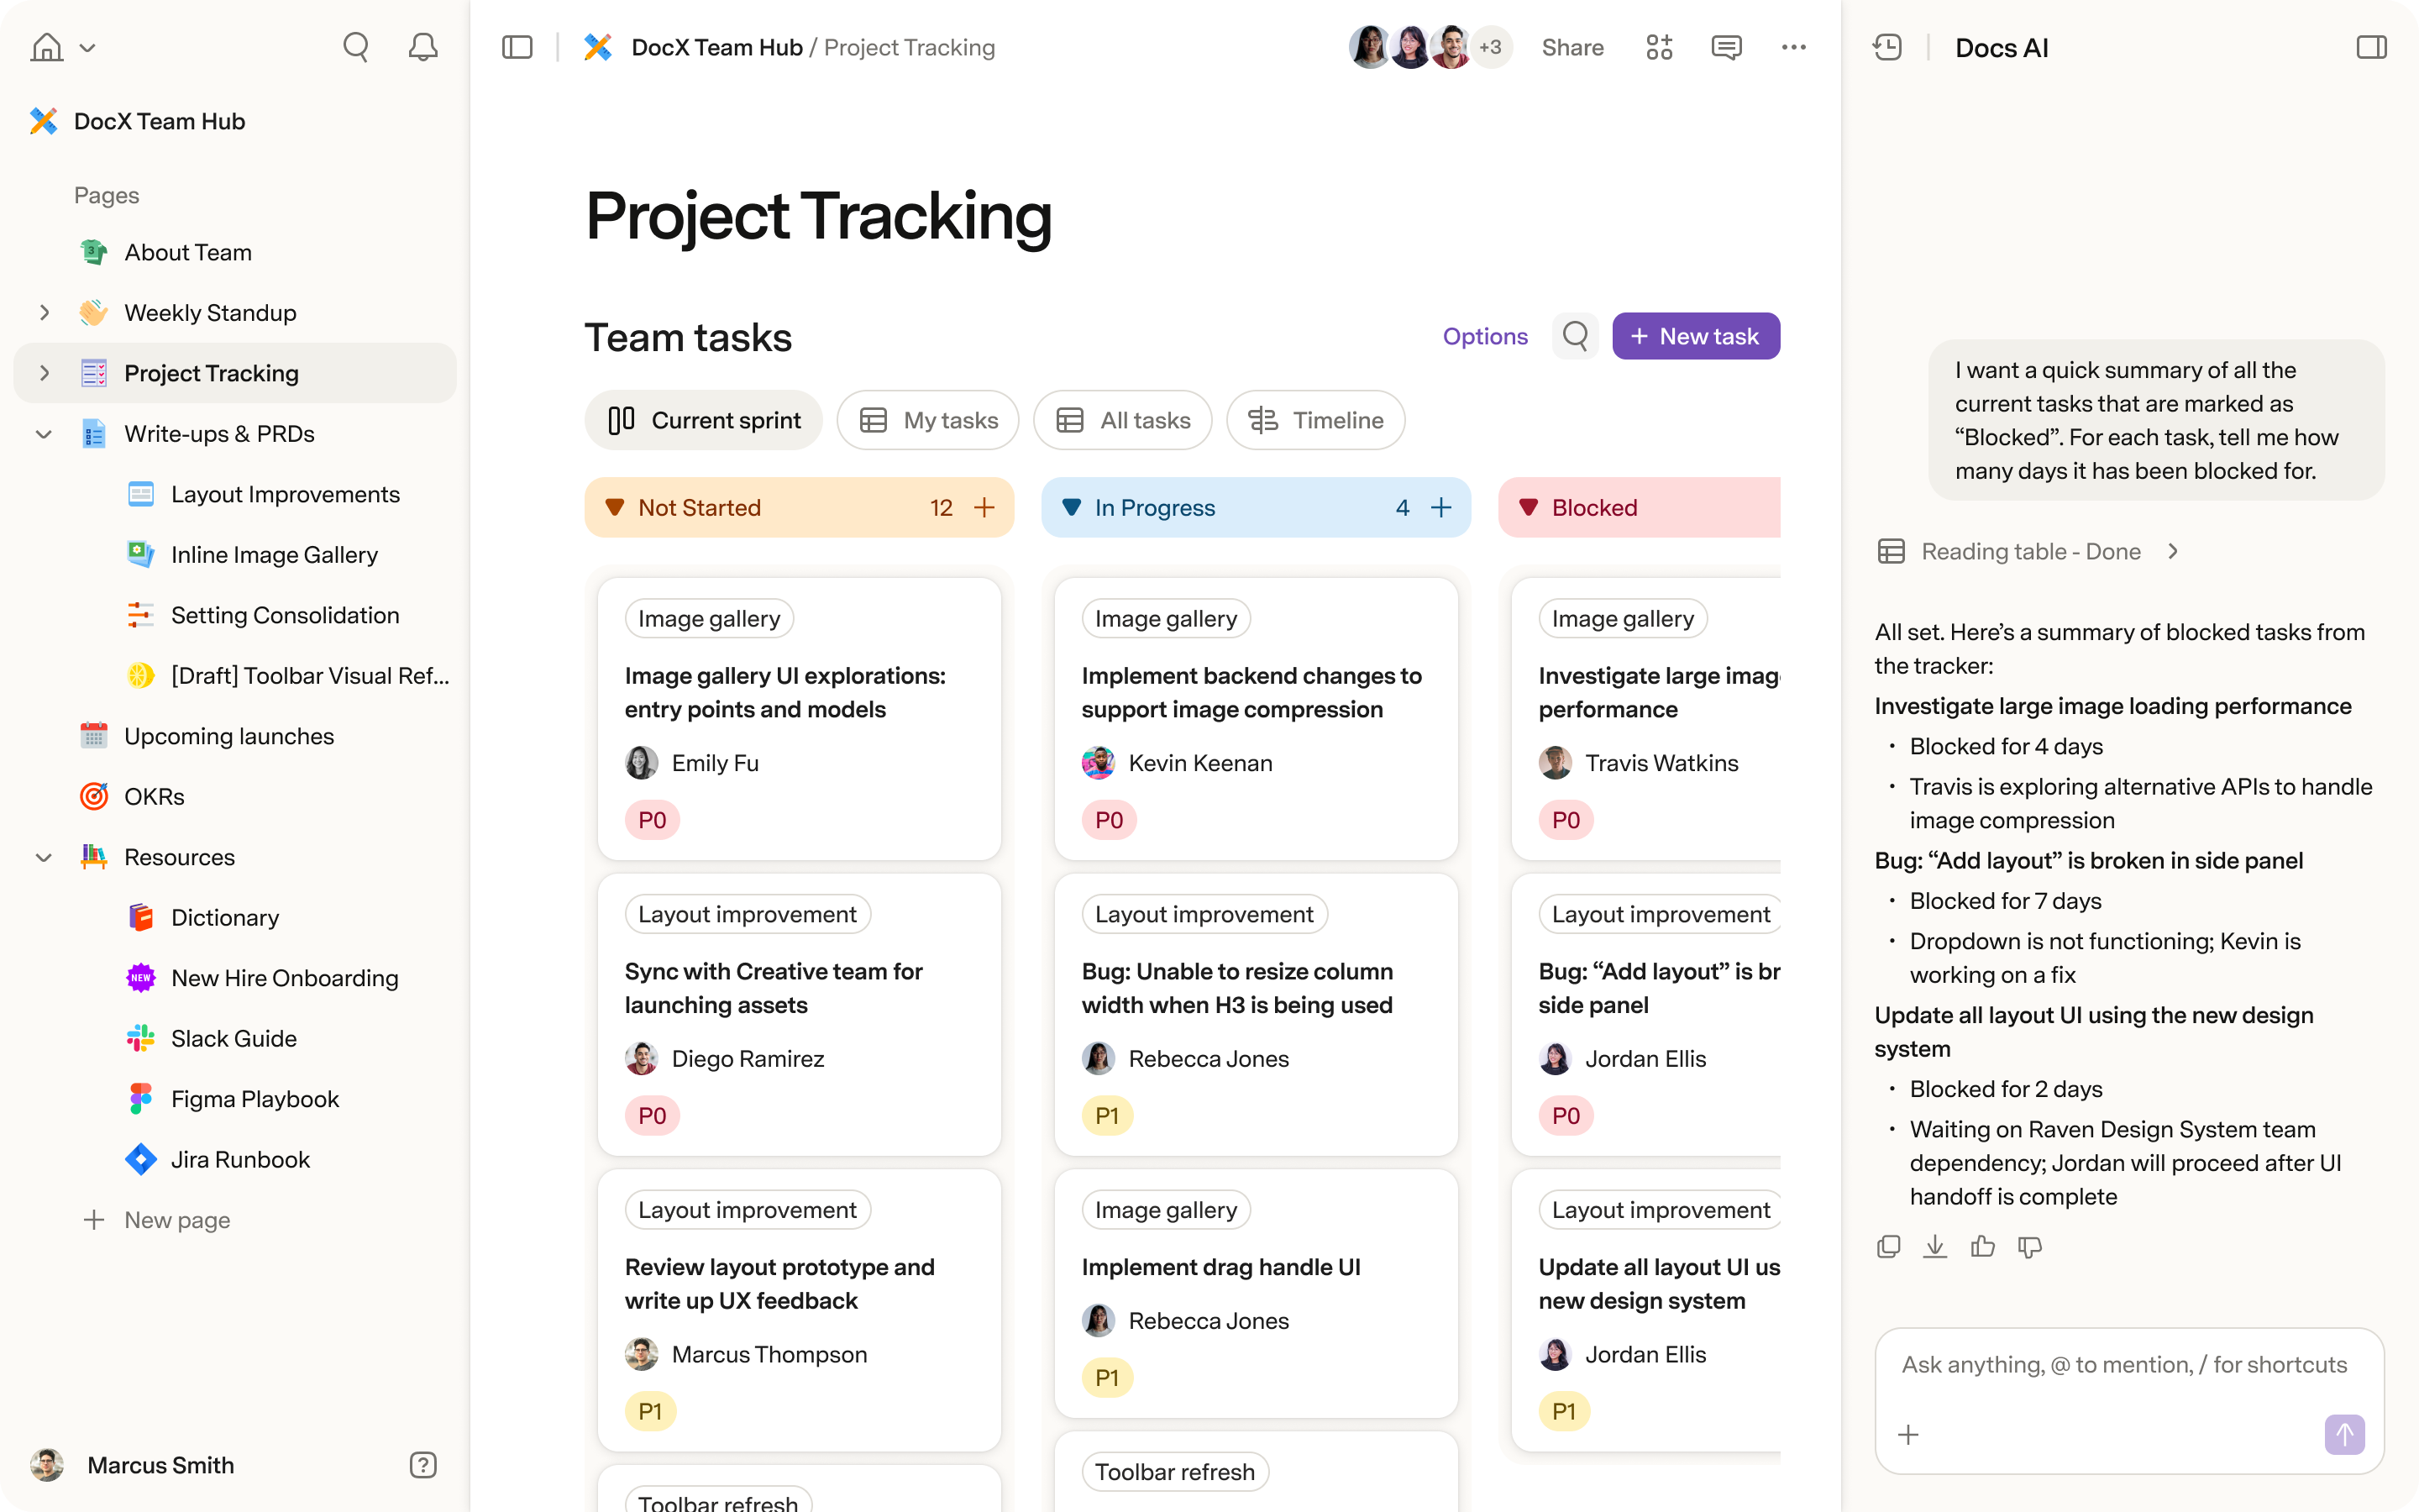The image size is (2419, 1512).
Task: Open search in the left sidebar
Action: pyautogui.click(x=356, y=47)
